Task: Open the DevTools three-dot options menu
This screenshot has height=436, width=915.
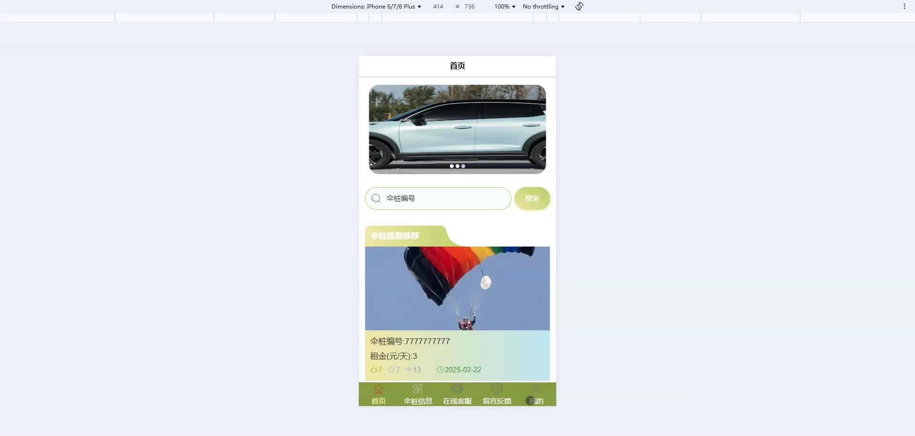Action: coord(905,6)
